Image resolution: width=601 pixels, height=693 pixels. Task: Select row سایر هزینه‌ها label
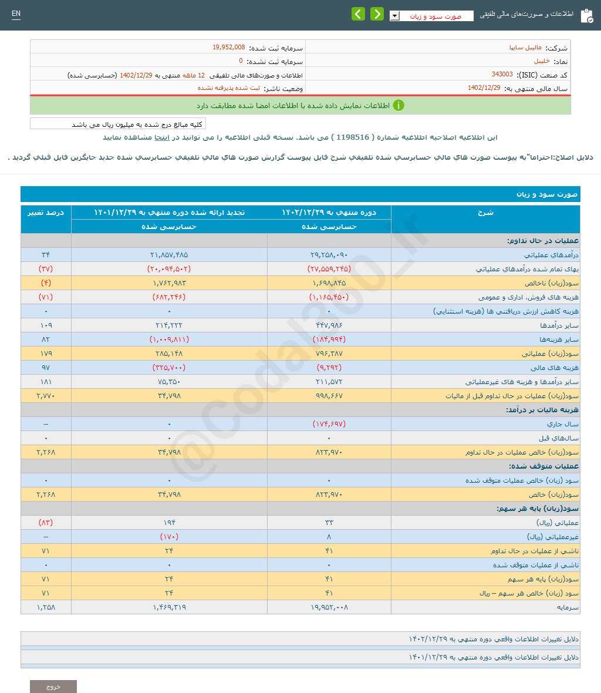tap(559, 339)
